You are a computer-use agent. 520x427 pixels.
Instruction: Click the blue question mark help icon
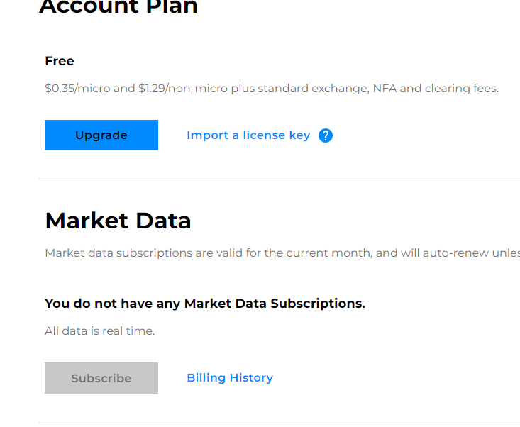click(326, 135)
